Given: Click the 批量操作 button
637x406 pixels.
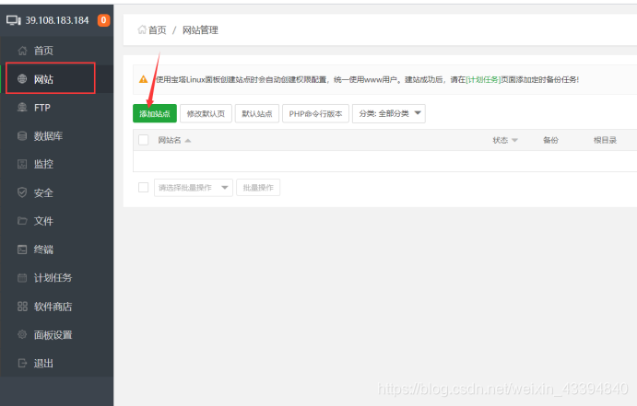Looking at the screenshot, I should tap(258, 188).
